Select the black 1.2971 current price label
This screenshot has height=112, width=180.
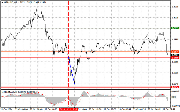click(175, 55)
